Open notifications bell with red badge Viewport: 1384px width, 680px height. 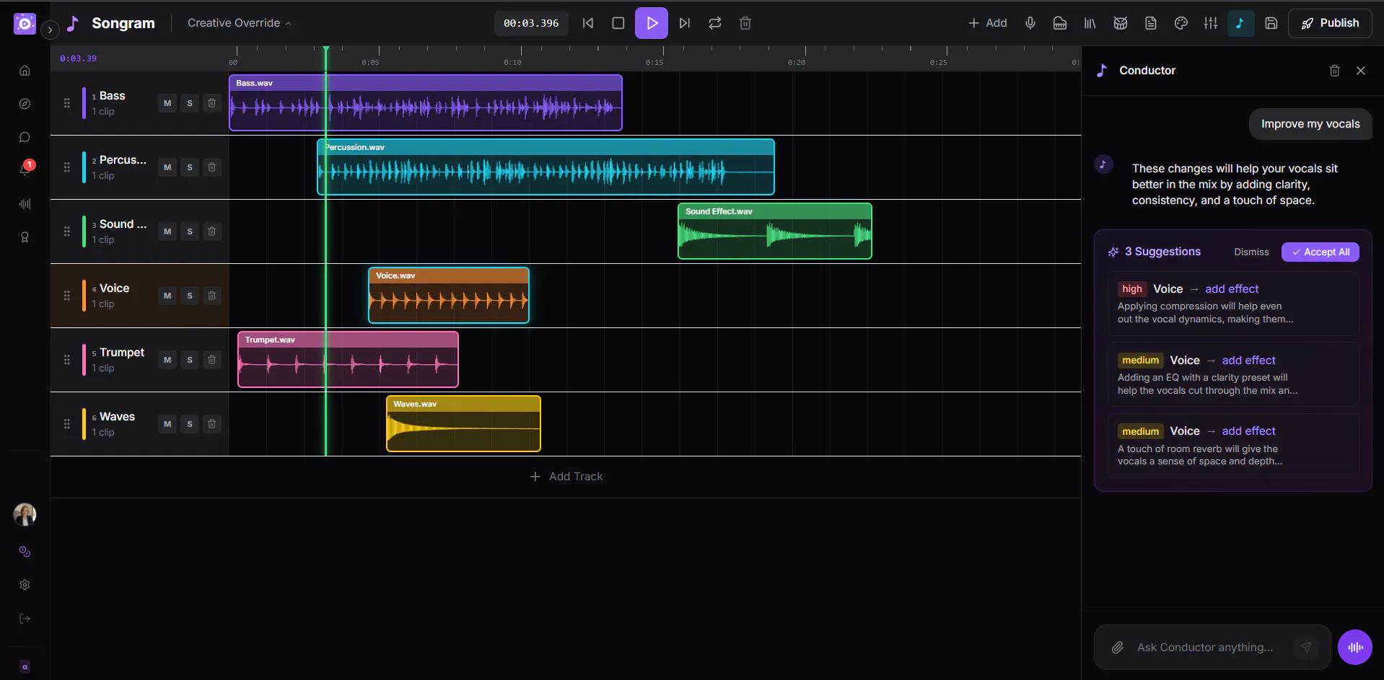tap(25, 170)
